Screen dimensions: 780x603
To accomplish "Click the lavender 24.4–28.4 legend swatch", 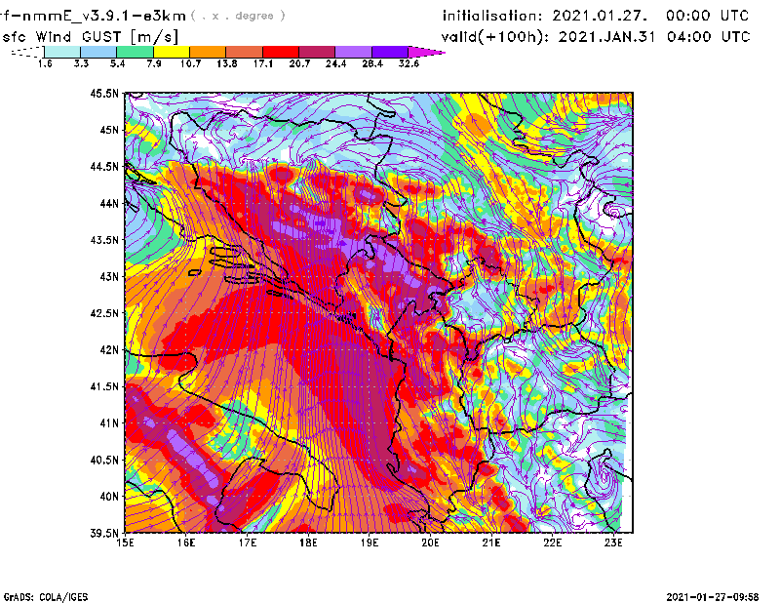I will [353, 52].
